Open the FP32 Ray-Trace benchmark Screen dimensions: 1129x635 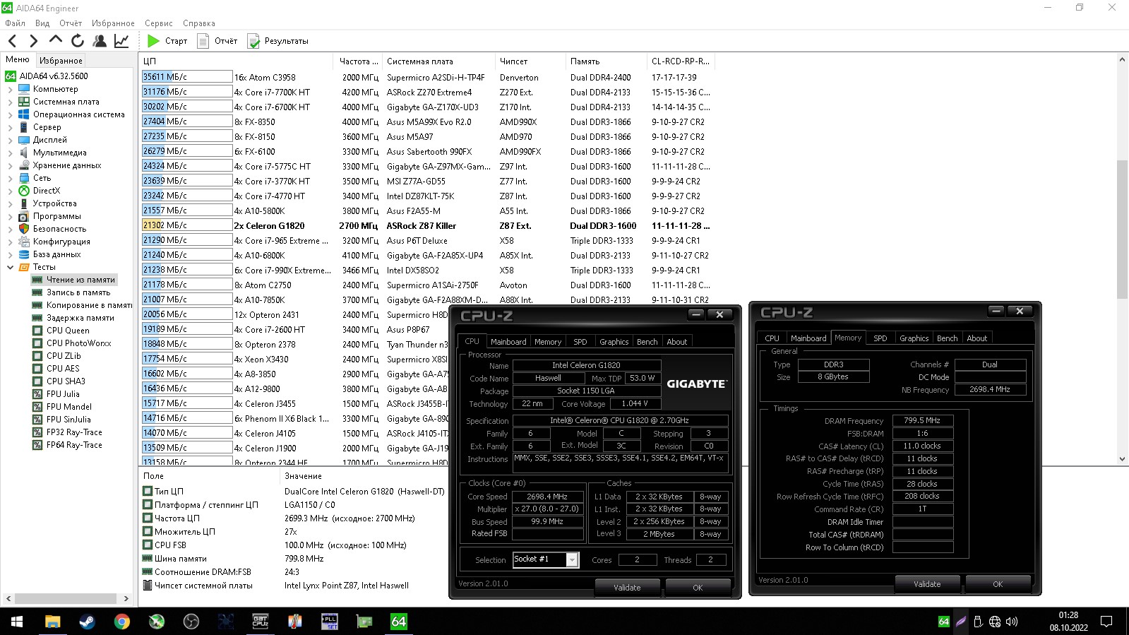(x=74, y=432)
